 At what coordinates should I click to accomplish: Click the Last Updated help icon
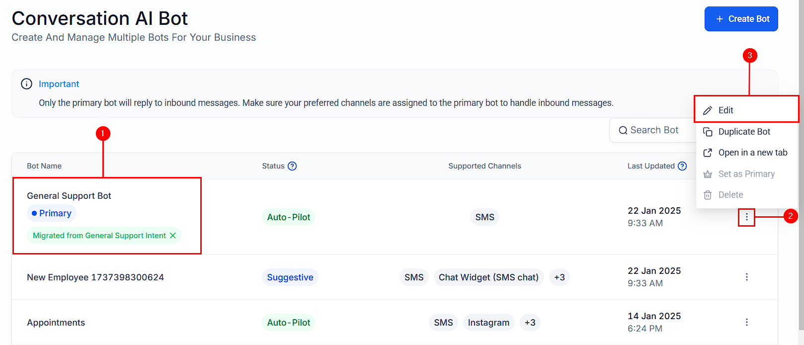pyautogui.click(x=682, y=166)
